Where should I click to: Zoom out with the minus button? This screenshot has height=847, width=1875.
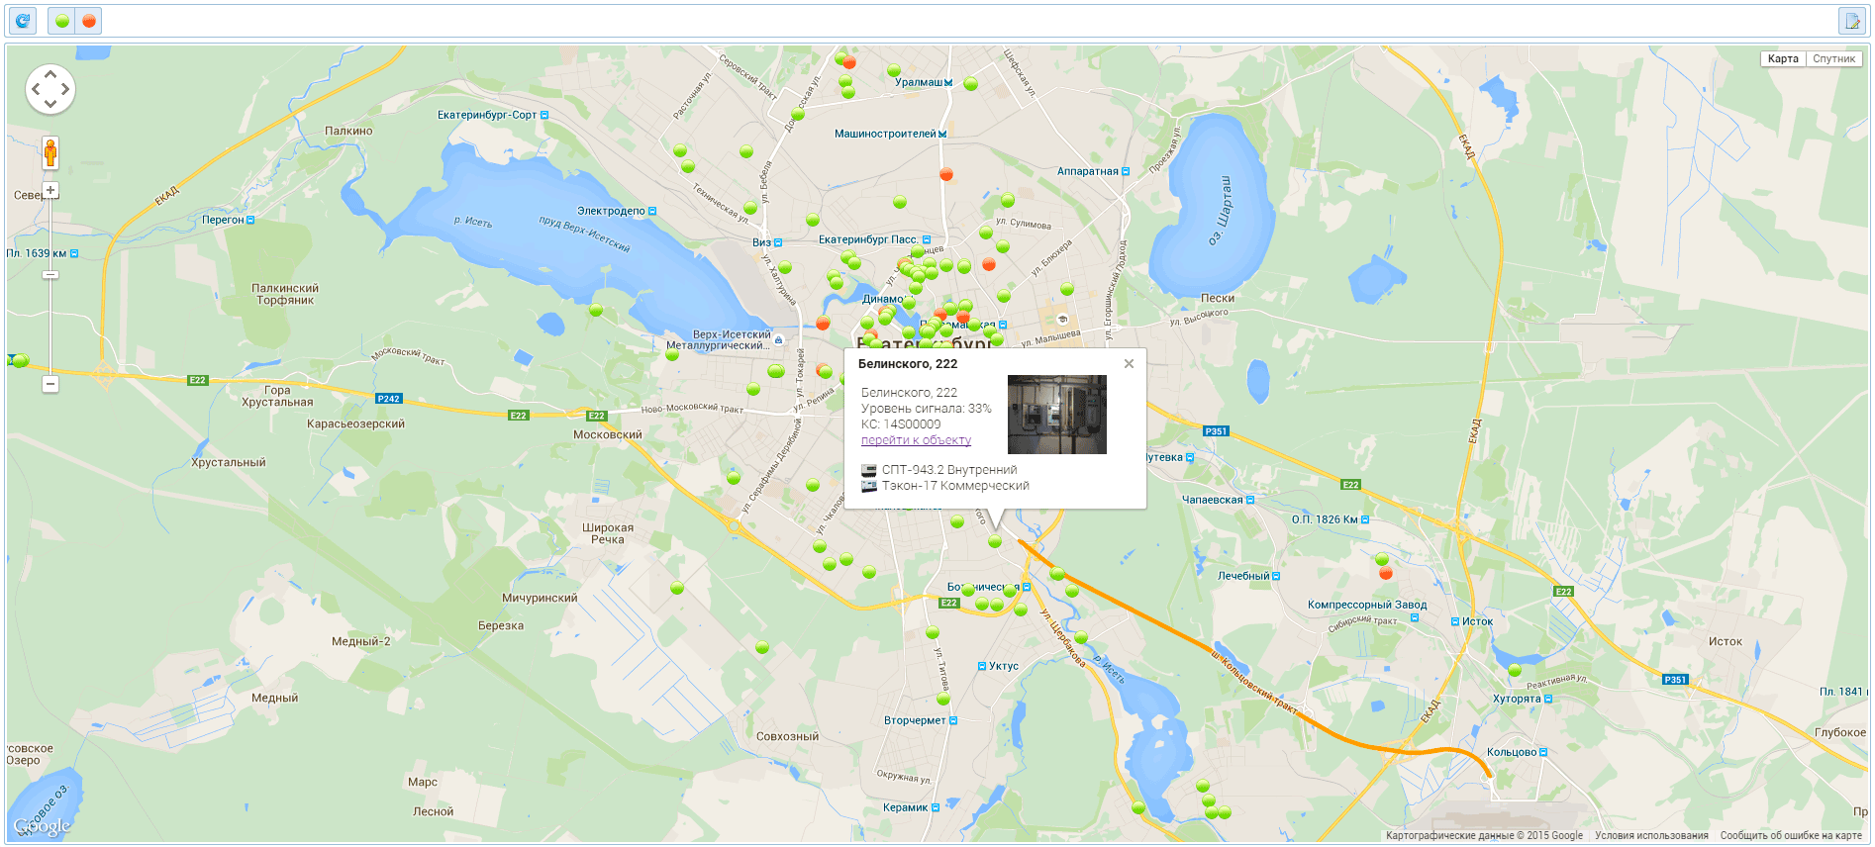click(50, 384)
